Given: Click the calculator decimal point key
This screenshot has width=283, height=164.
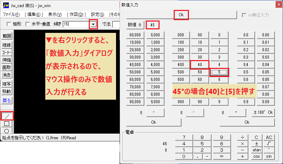Looking at the screenshot, I should click(x=197, y=157).
